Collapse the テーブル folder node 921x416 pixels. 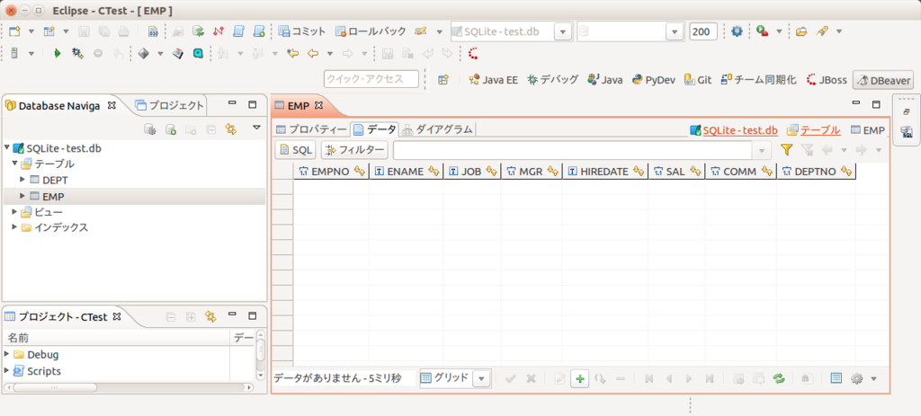tap(14, 164)
